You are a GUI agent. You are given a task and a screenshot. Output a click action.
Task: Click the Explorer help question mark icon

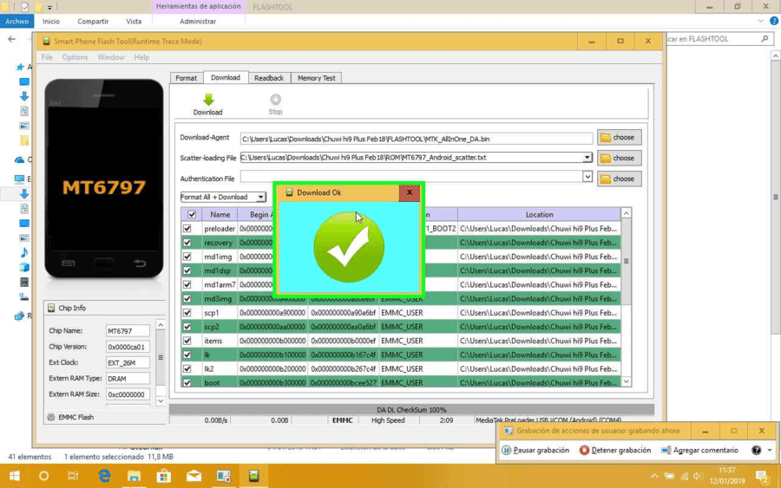[x=774, y=21]
